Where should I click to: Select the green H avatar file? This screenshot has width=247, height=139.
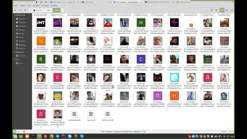[x=141, y=23]
